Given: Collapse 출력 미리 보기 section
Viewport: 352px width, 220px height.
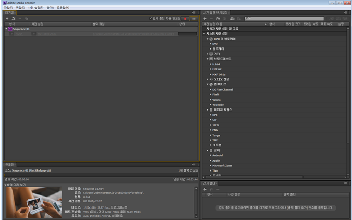Looking at the screenshot, I should click(x=6, y=185).
